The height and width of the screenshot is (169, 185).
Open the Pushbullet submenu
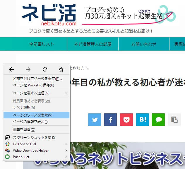click(x=37, y=157)
